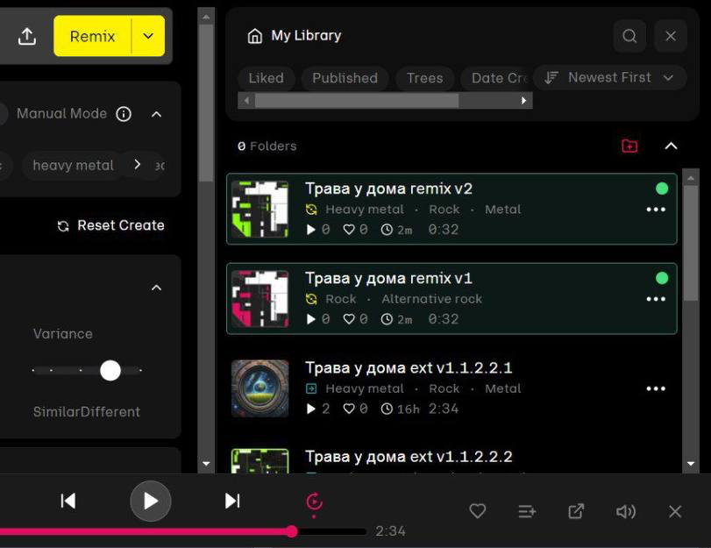Filter library by Published
Screen dimensions: 711x548
tap(345, 78)
